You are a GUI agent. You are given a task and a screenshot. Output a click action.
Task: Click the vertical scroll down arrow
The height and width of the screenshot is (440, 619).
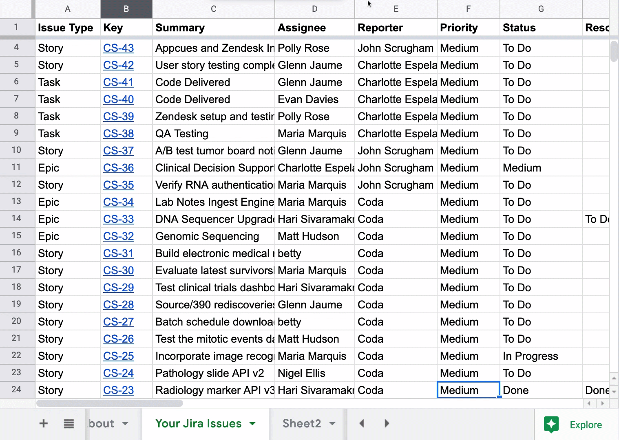tap(614, 391)
